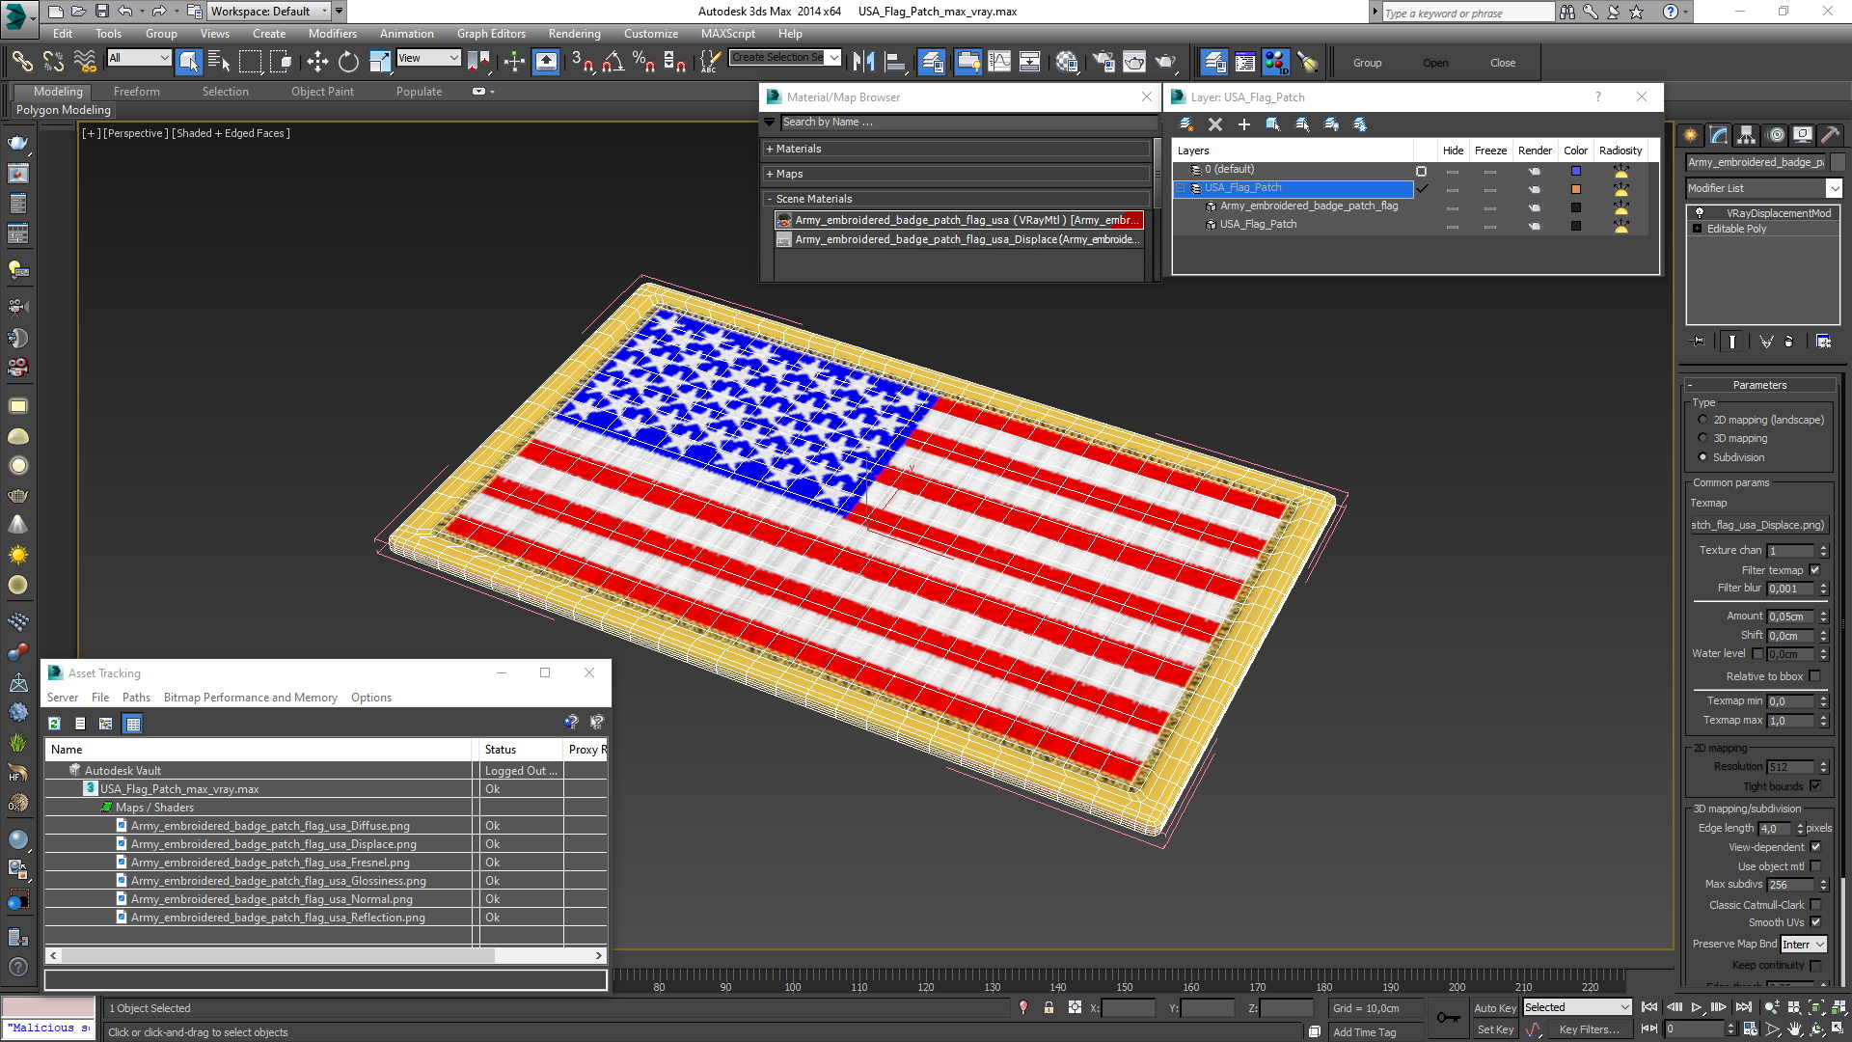Switch to Freeform ribbon tab
The width and height of the screenshot is (1852, 1042).
[x=137, y=92]
